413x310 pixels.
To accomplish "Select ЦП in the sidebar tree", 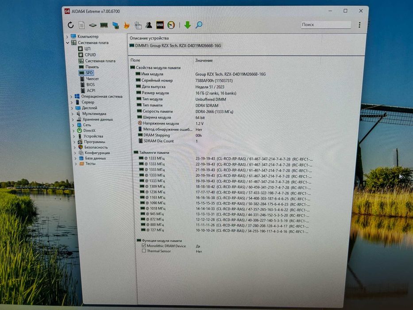I will click(x=84, y=49).
